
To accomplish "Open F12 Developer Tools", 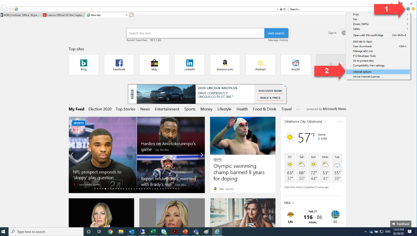I will click(378, 56).
